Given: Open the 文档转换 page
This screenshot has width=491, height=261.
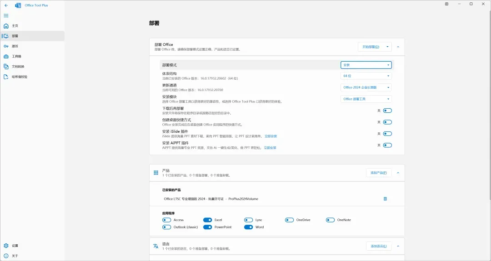Looking at the screenshot, I should coord(32,67).
